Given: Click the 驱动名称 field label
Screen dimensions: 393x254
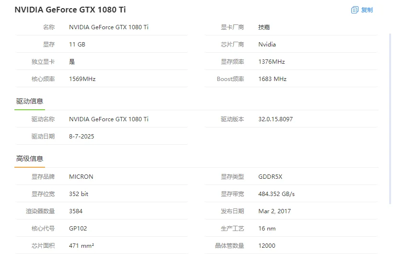Looking at the screenshot, I should click(43, 119).
